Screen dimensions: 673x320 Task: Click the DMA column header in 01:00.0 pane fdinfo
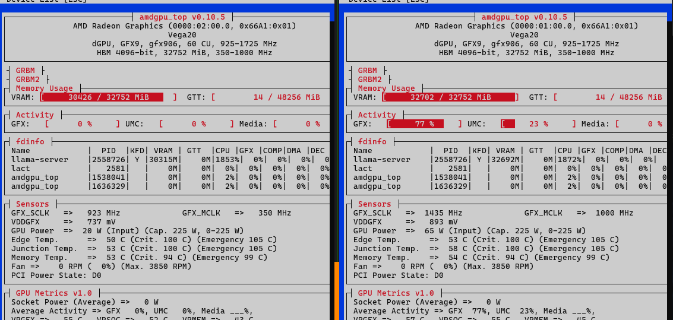pyautogui.click(x=637, y=151)
